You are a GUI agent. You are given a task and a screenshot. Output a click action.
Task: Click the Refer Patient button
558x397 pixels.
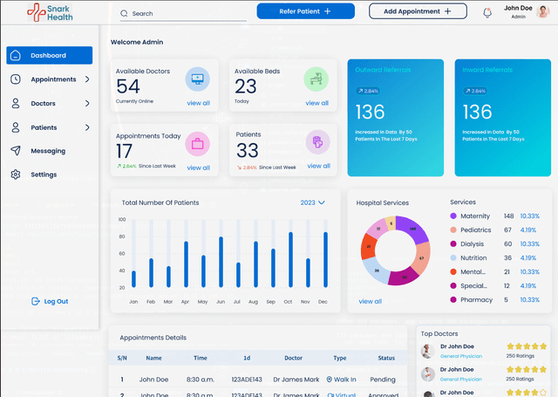306,11
